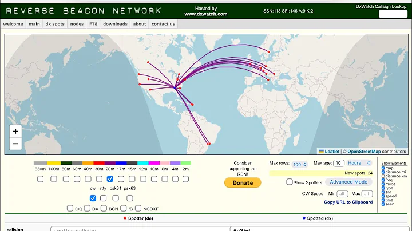The width and height of the screenshot is (412, 231).
Task: Tick the /B type checkbox
Action: click(x=124, y=208)
